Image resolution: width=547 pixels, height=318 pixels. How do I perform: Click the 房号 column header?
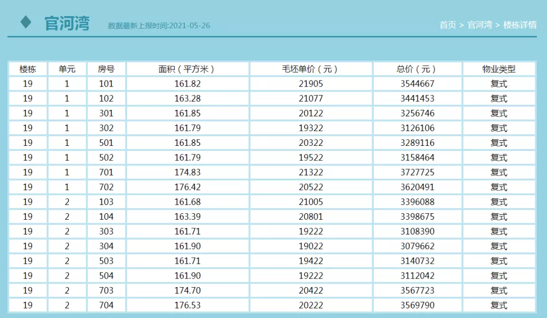106,69
